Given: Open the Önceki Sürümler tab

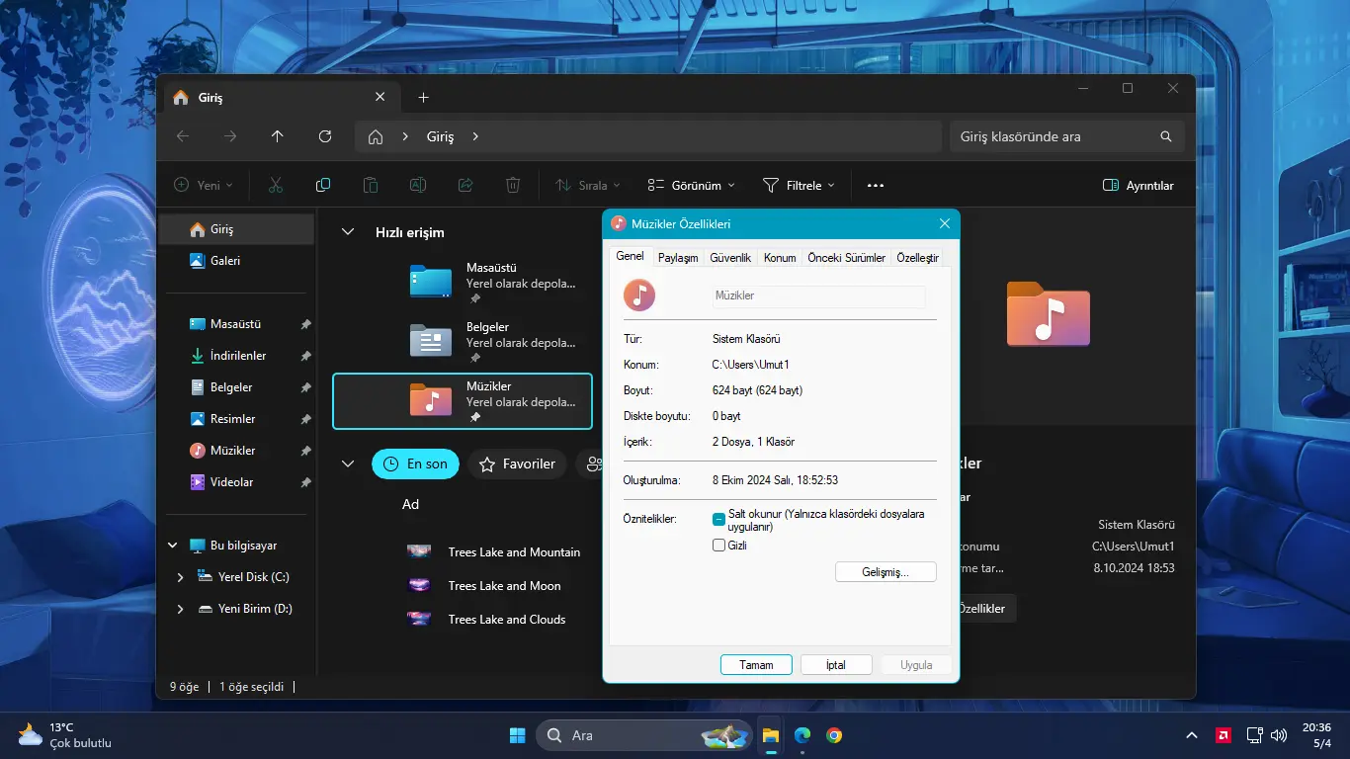Looking at the screenshot, I should tap(846, 258).
